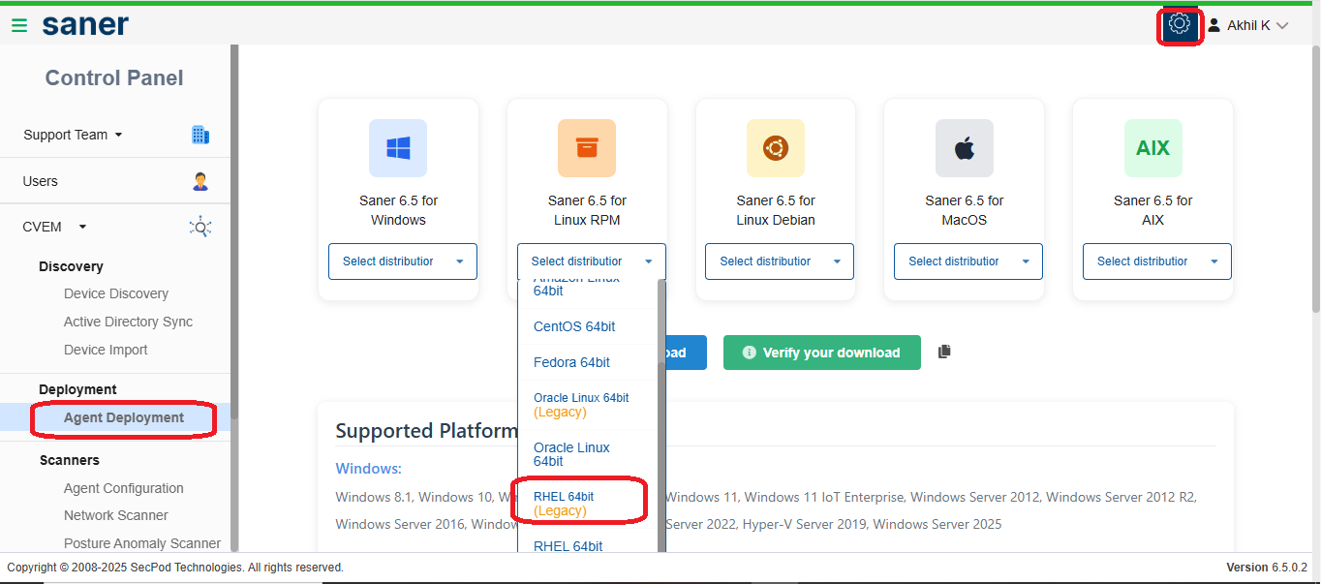
Task: Click the CVEM sun-shaped icon
Action: (200, 227)
